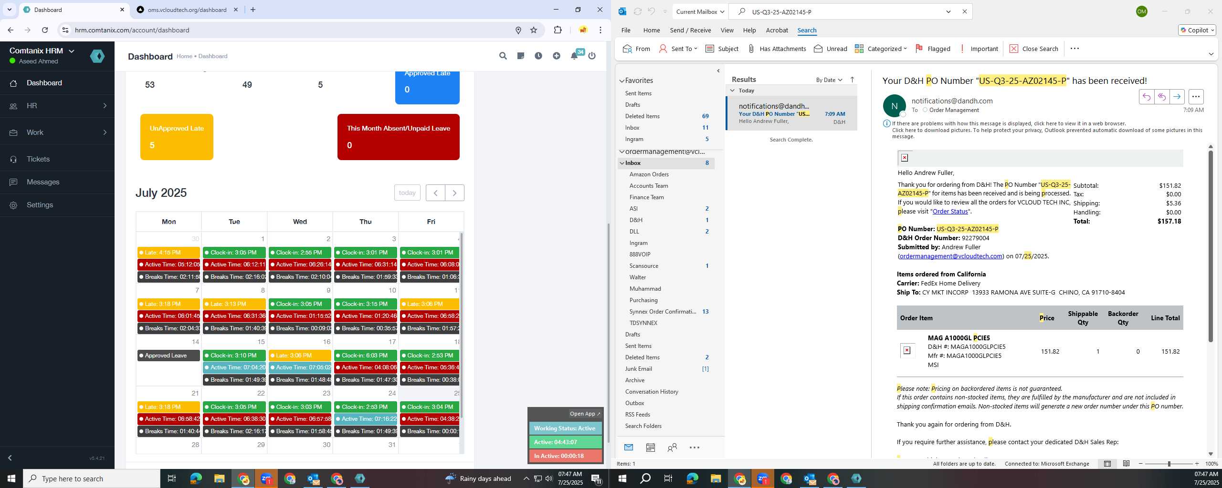Open notifications bell with 34 badge
The height and width of the screenshot is (488, 1222).
[575, 56]
